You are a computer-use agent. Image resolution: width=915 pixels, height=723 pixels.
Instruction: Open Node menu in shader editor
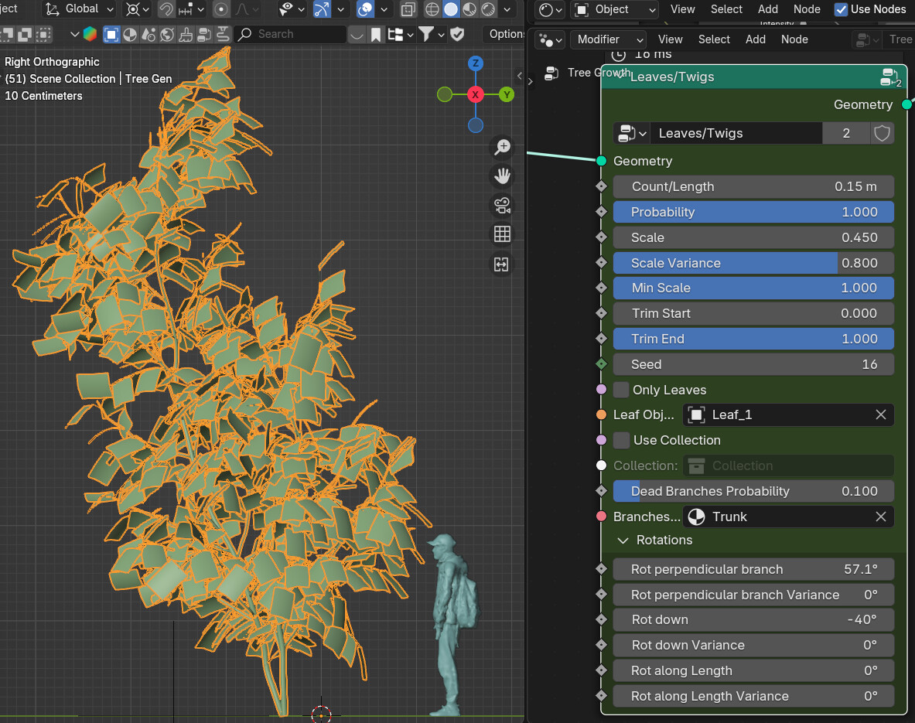coord(807,9)
